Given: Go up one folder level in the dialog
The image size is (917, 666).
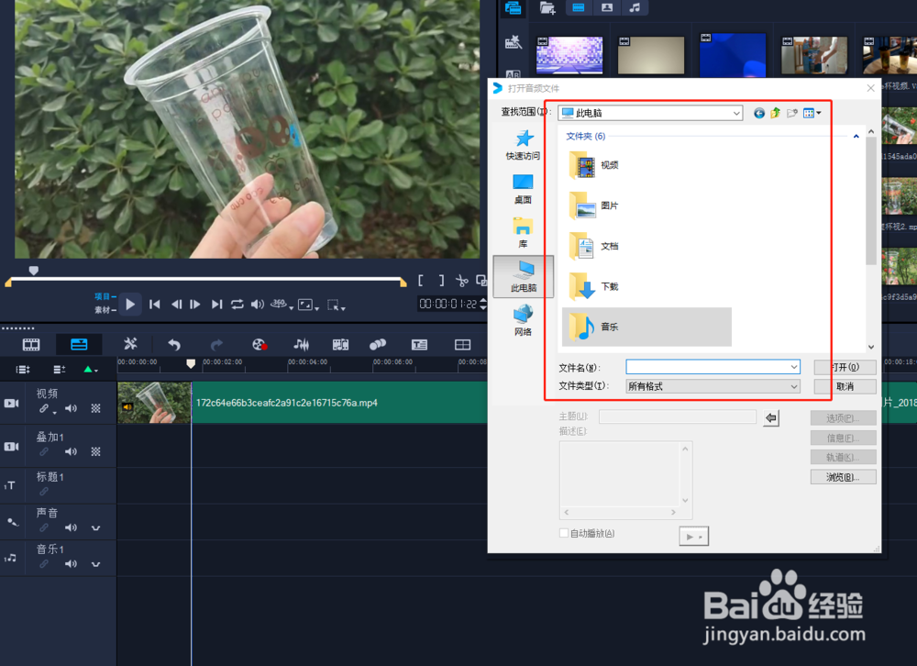Looking at the screenshot, I should 776,113.
